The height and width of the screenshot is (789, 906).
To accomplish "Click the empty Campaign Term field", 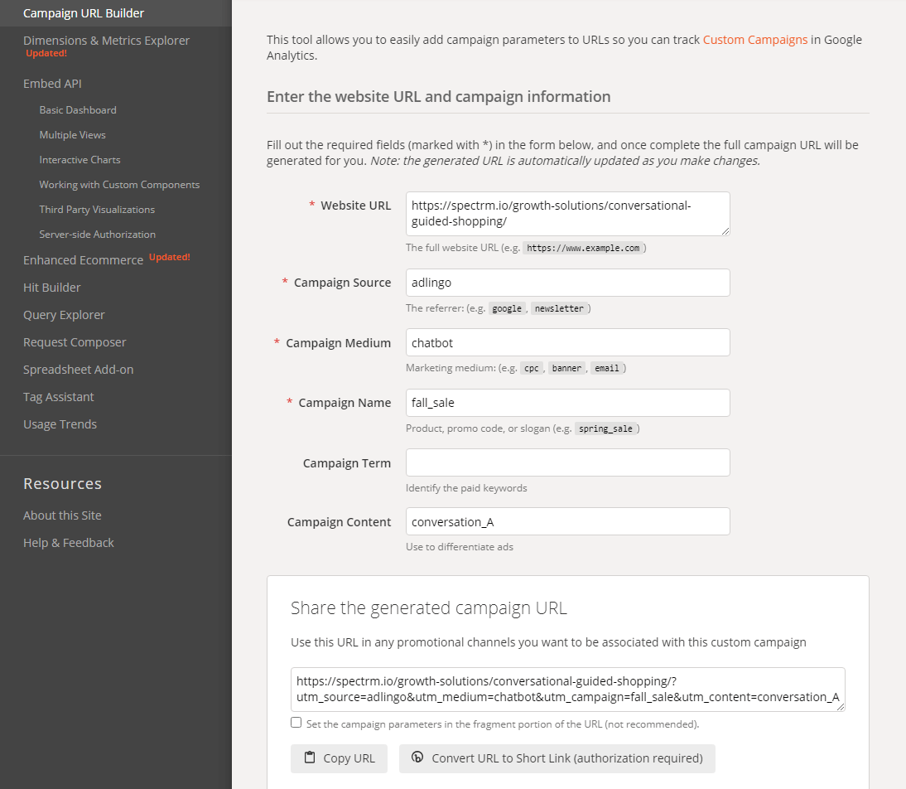I will 567,462.
